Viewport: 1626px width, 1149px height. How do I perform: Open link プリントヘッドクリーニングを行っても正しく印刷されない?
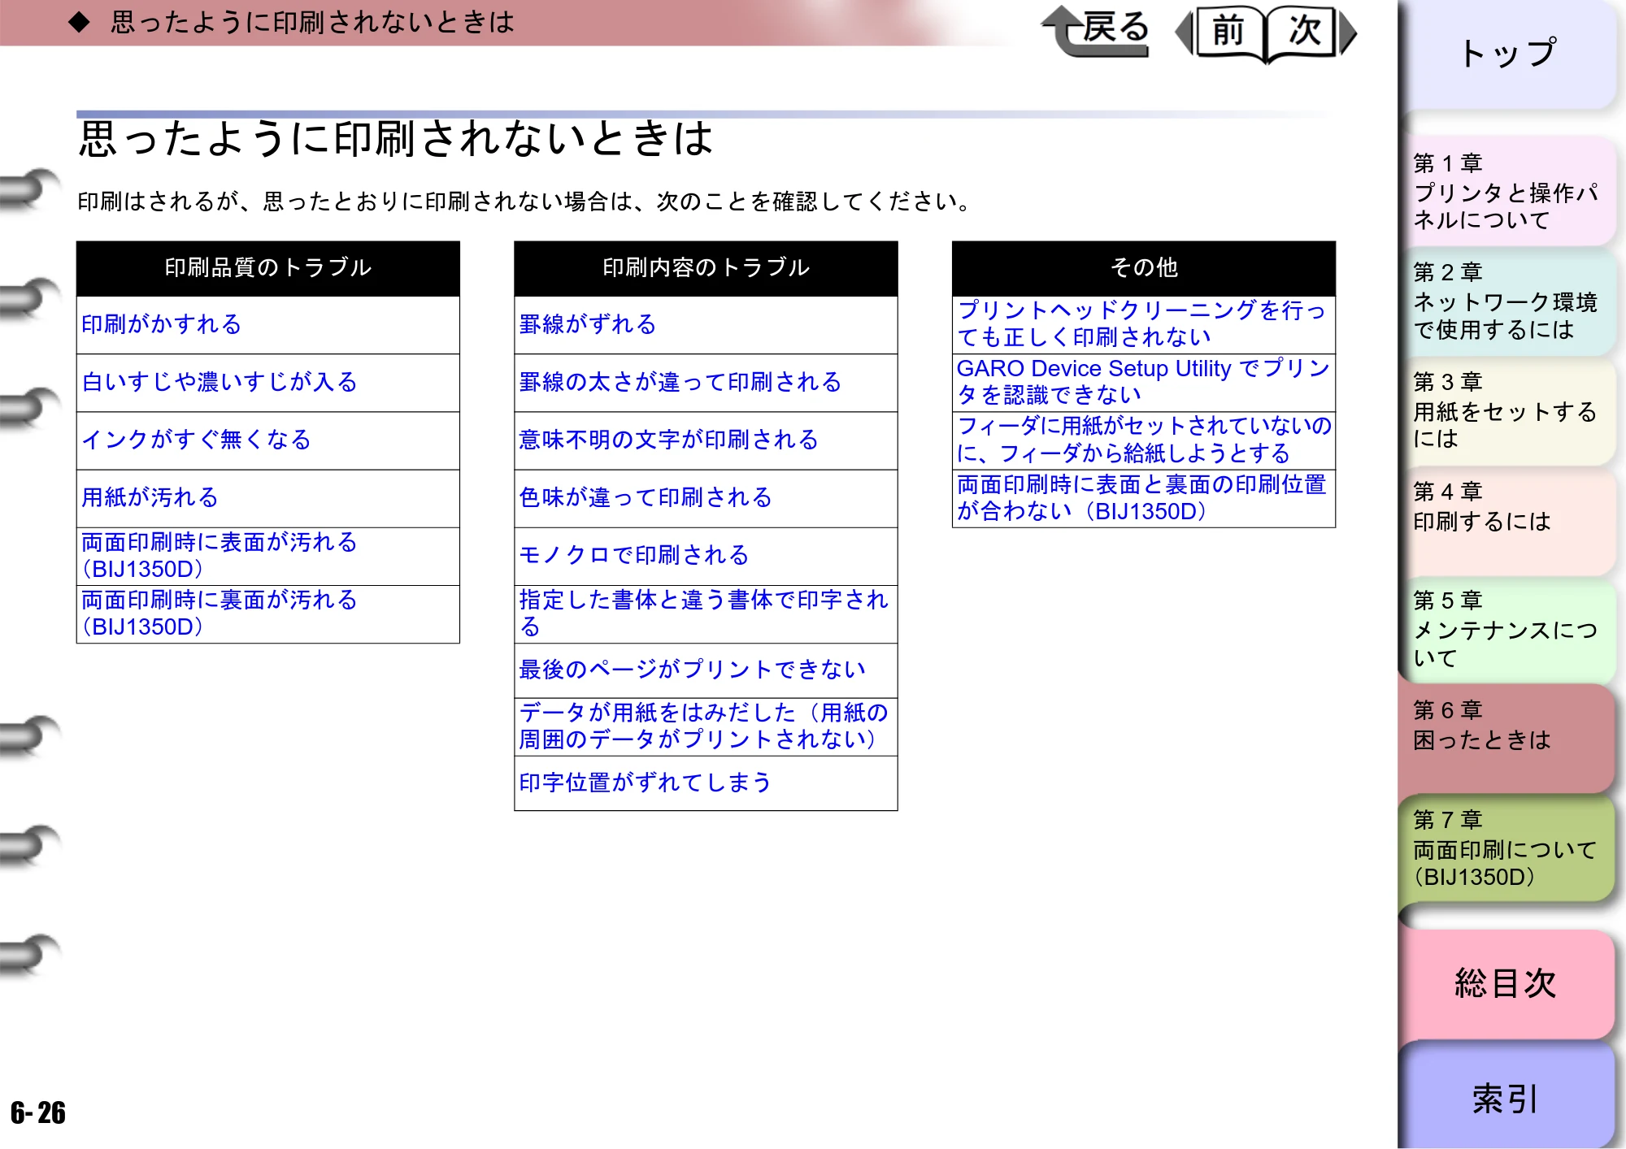coord(1142,323)
